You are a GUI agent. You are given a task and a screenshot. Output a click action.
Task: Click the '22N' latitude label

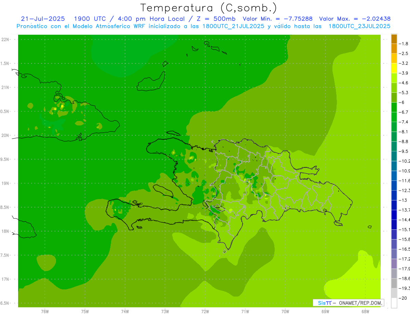[x=5, y=40]
